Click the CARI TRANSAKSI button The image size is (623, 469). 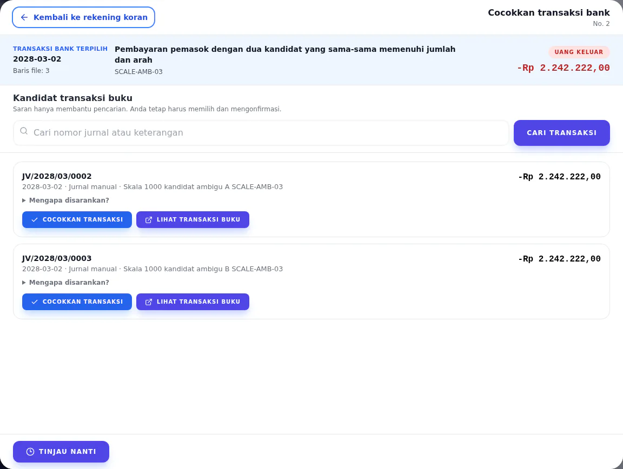pyautogui.click(x=561, y=132)
